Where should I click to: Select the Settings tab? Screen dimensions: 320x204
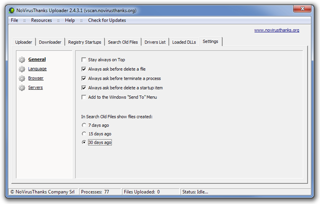click(x=210, y=41)
